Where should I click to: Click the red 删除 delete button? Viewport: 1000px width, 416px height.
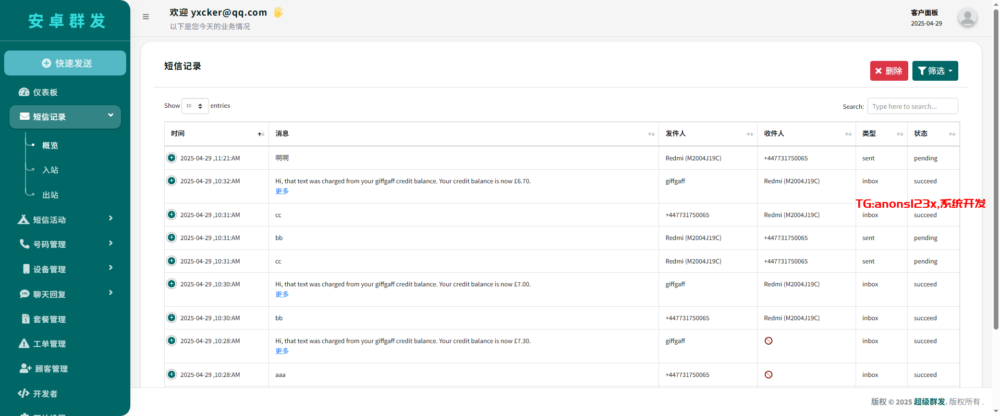(888, 71)
